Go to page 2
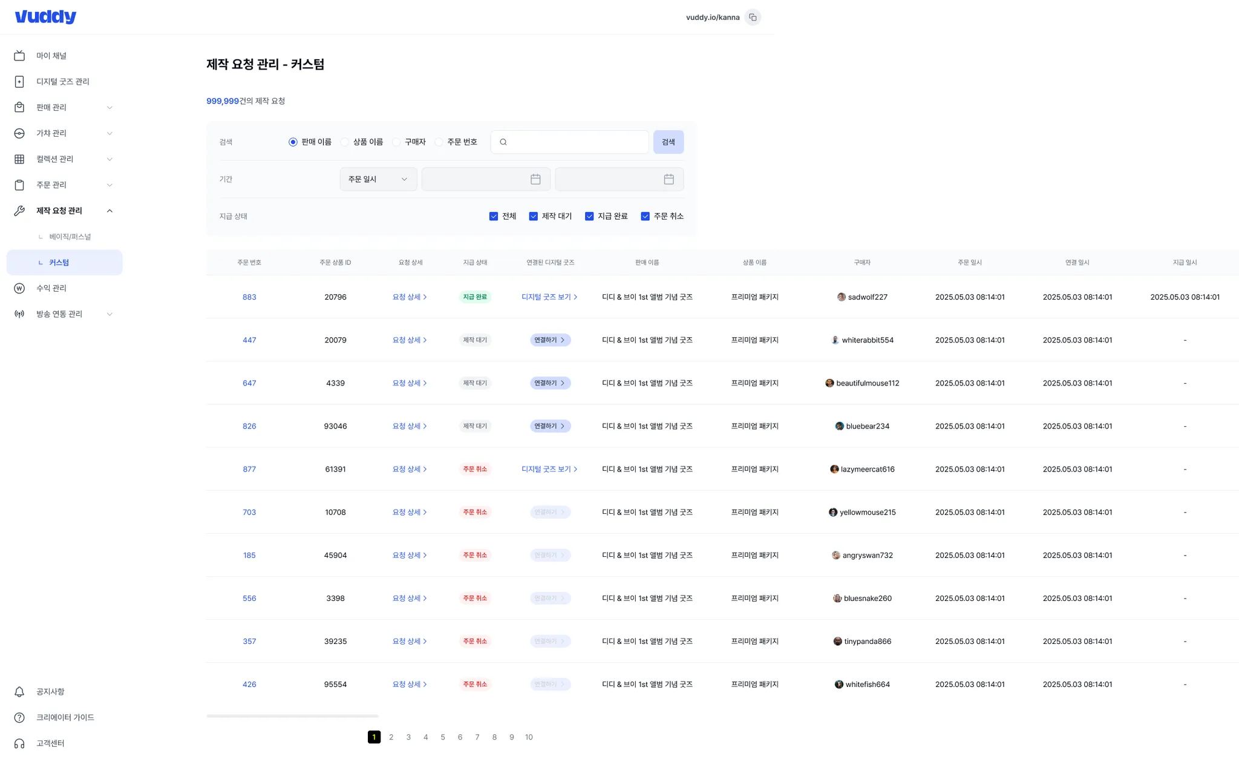The image size is (1239, 765). [x=391, y=737]
